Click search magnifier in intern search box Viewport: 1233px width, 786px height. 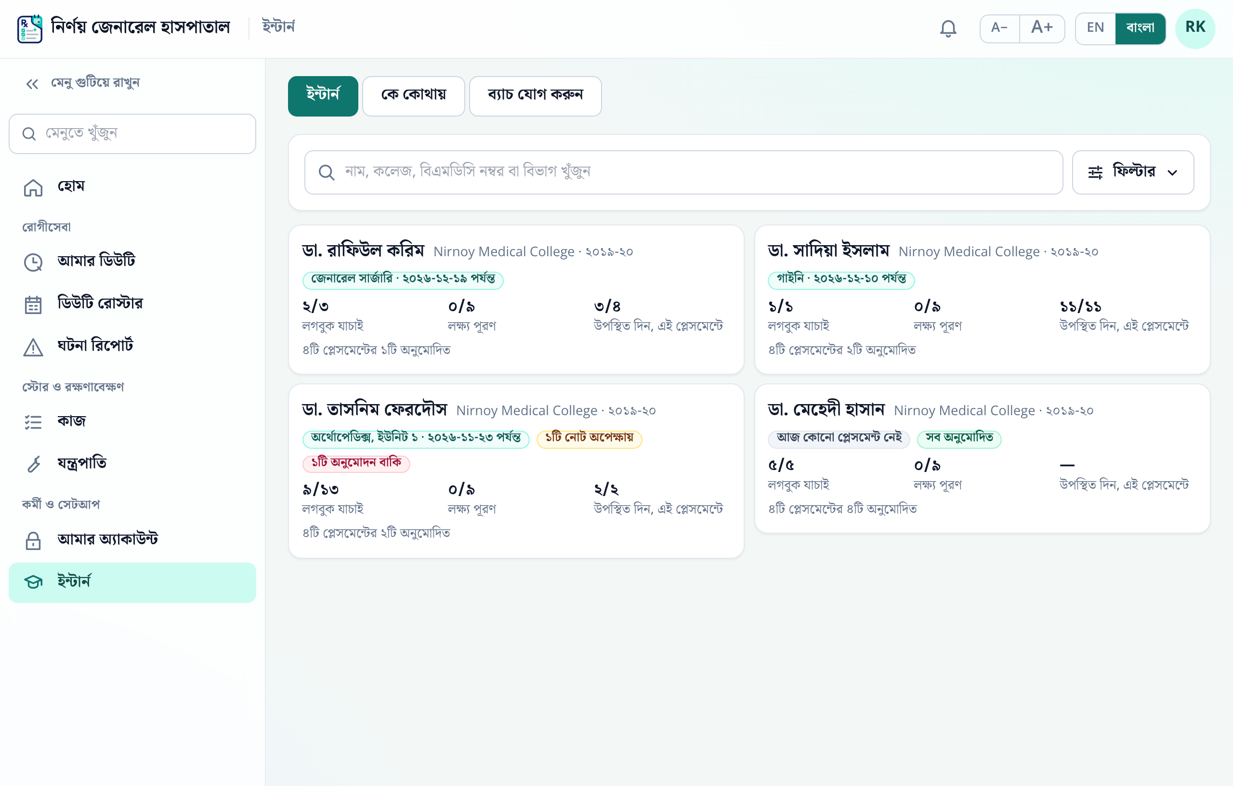click(x=326, y=172)
